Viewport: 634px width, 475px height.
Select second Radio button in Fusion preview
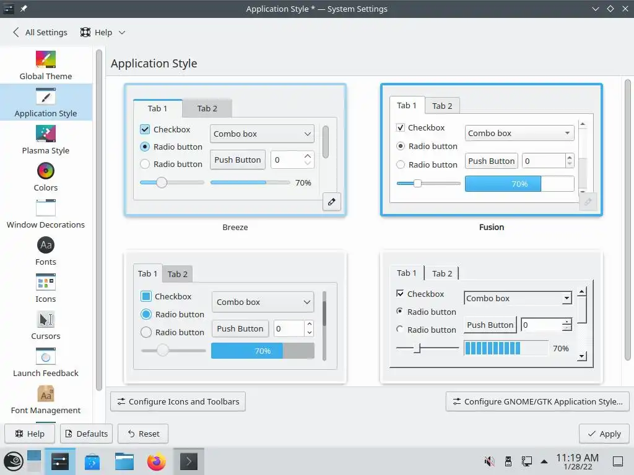[x=401, y=165]
